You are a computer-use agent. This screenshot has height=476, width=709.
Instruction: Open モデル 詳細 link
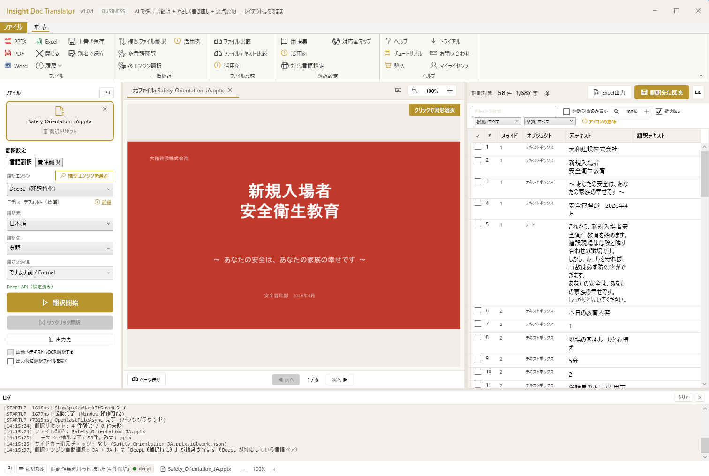(x=106, y=203)
